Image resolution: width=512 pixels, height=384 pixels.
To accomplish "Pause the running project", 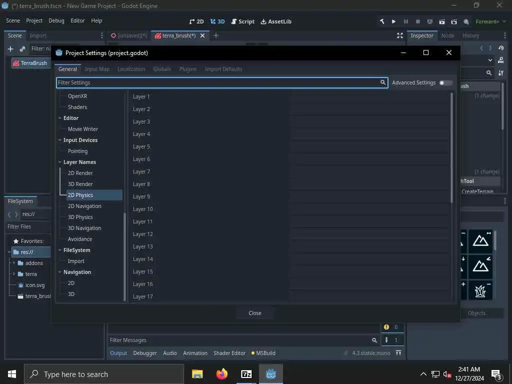I will tap(406, 21).
